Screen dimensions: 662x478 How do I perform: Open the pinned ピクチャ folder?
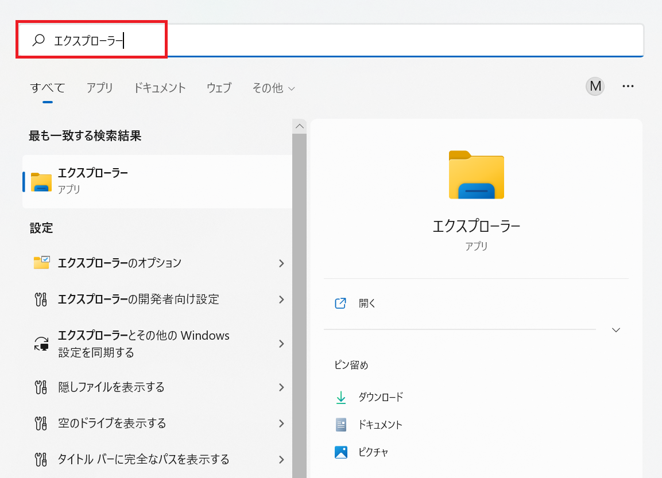tap(373, 452)
